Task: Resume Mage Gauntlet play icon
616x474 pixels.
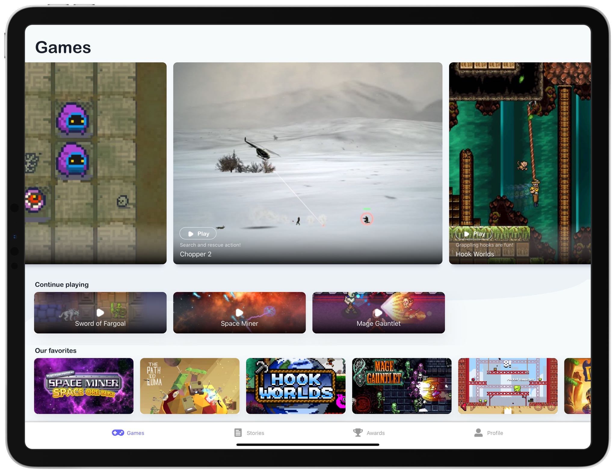Action: [x=378, y=312]
